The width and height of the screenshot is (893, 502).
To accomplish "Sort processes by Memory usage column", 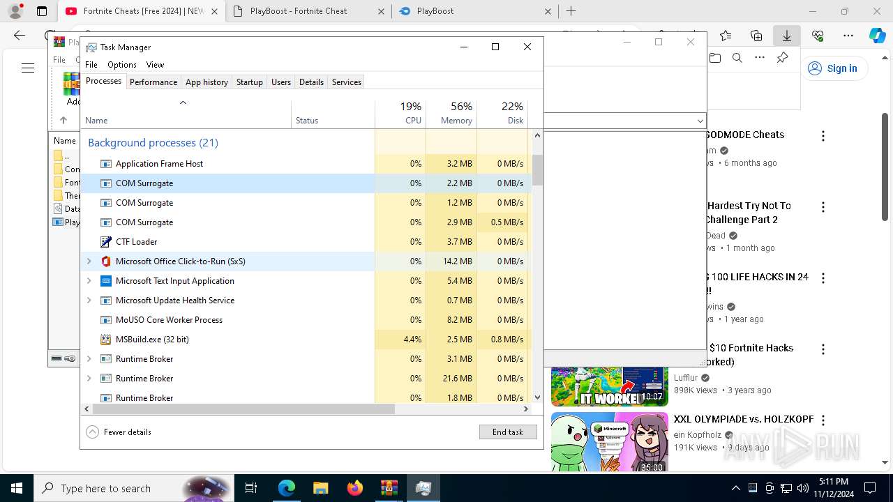I will point(451,114).
